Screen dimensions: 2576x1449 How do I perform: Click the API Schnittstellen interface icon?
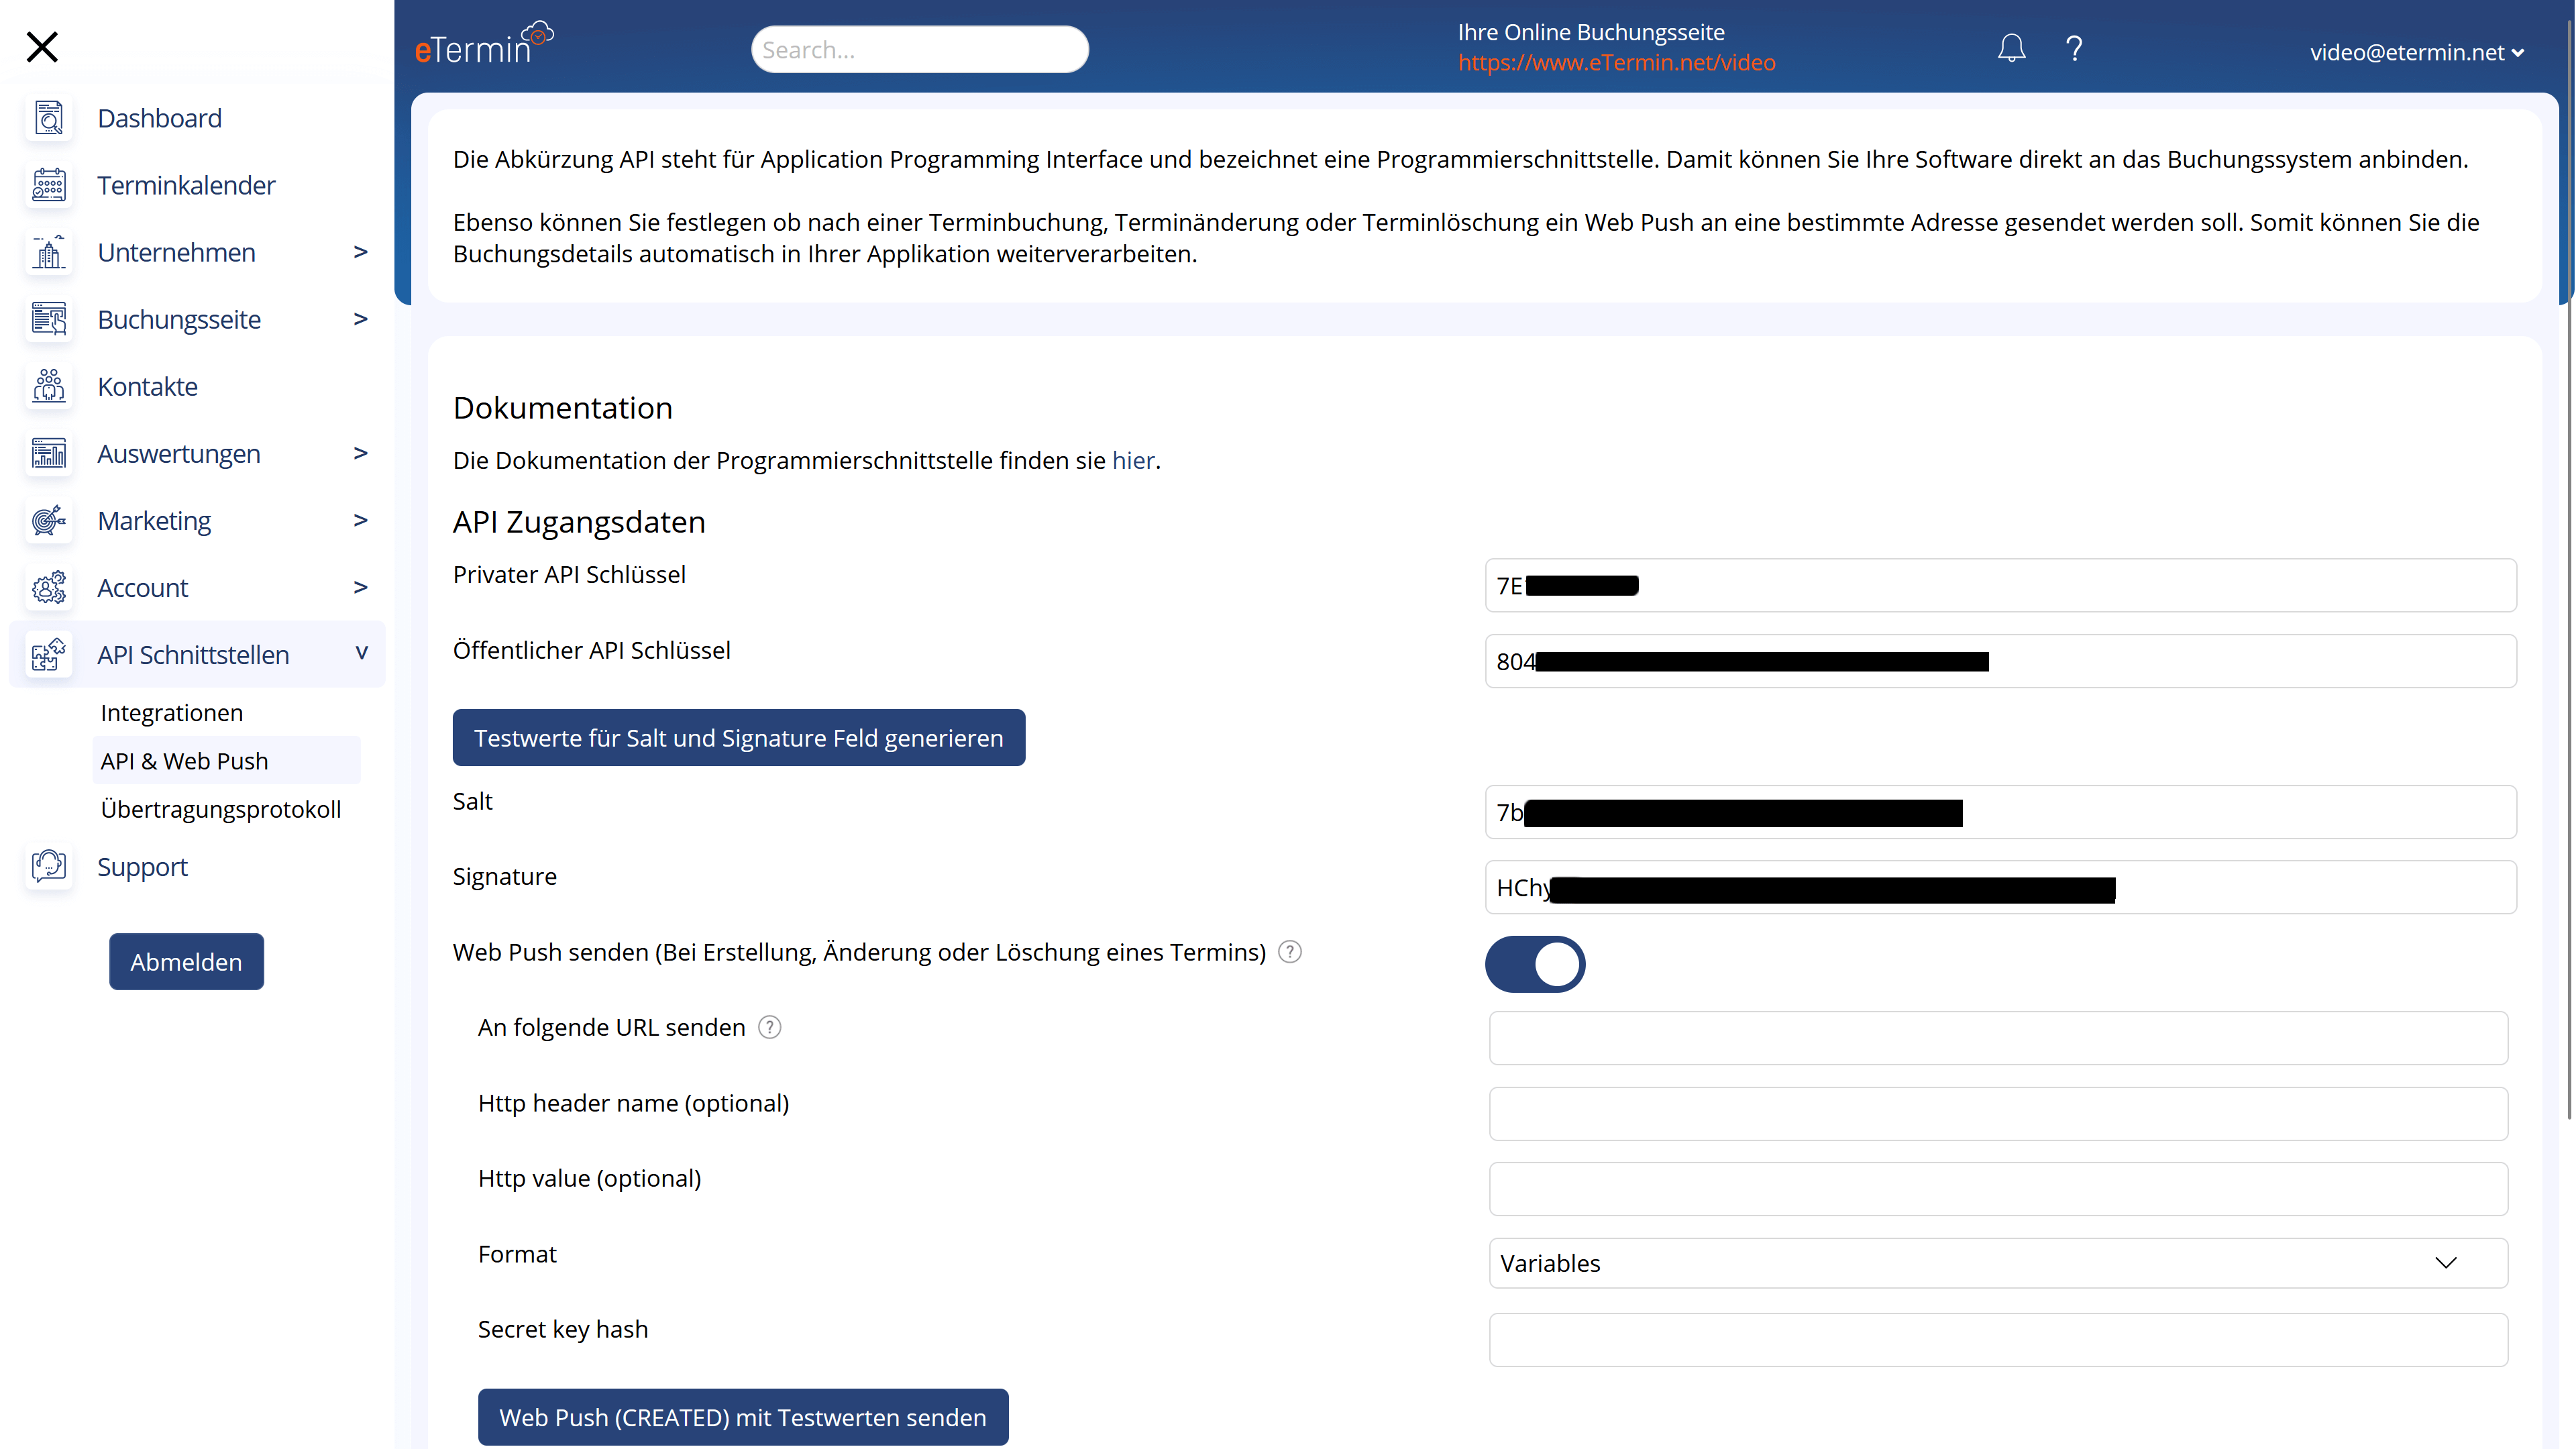point(48,655)
